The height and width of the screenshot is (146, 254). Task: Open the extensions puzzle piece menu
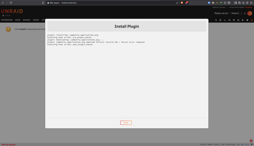point(225,3)
